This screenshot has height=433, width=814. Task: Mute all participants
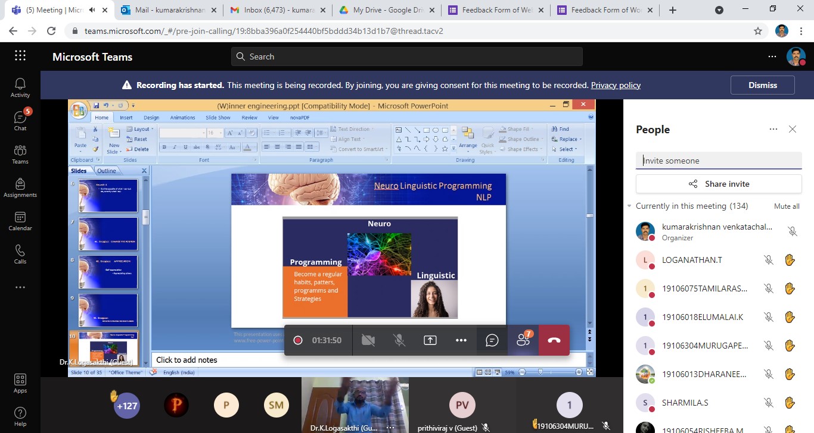(787, 206)
